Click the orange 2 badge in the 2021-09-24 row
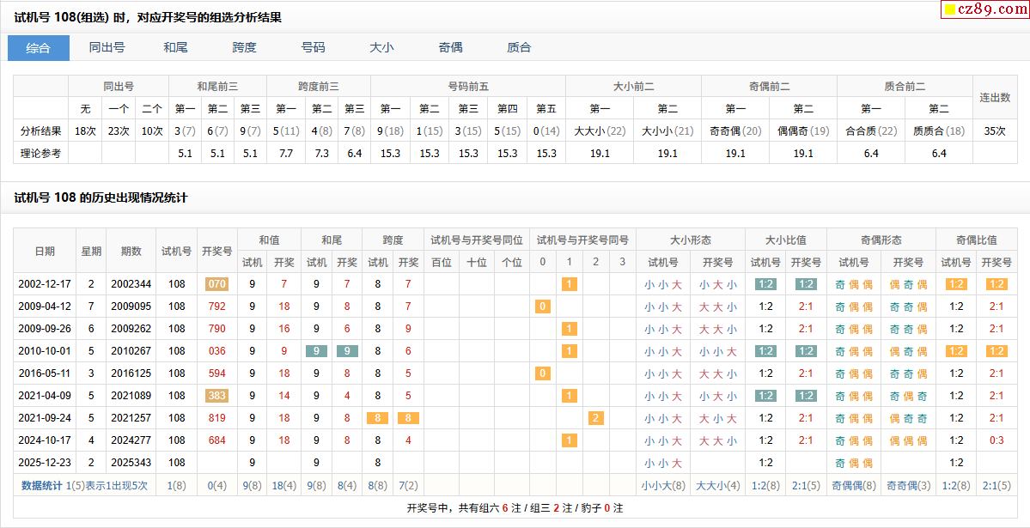The width and height of the screenshot is (1030, 528). [x=596, y=418]
